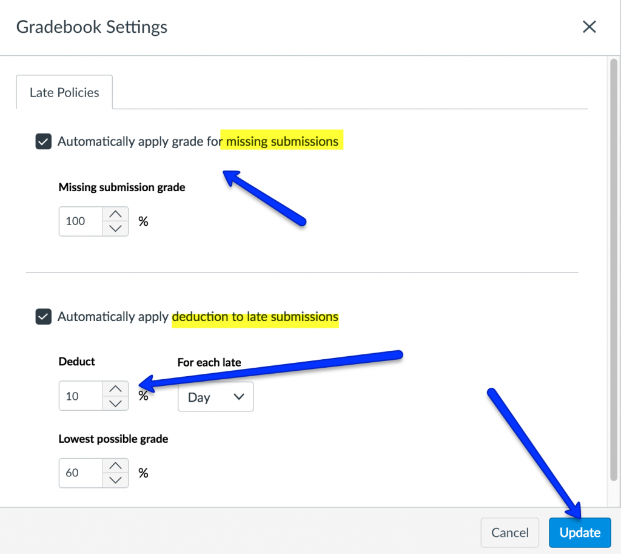Decrease missing submission grade with down arrow

[x=115, y=229]
